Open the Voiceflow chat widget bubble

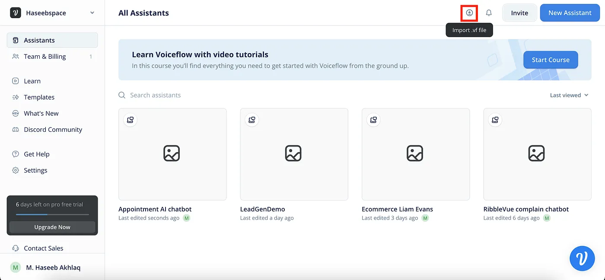(583, 258)
